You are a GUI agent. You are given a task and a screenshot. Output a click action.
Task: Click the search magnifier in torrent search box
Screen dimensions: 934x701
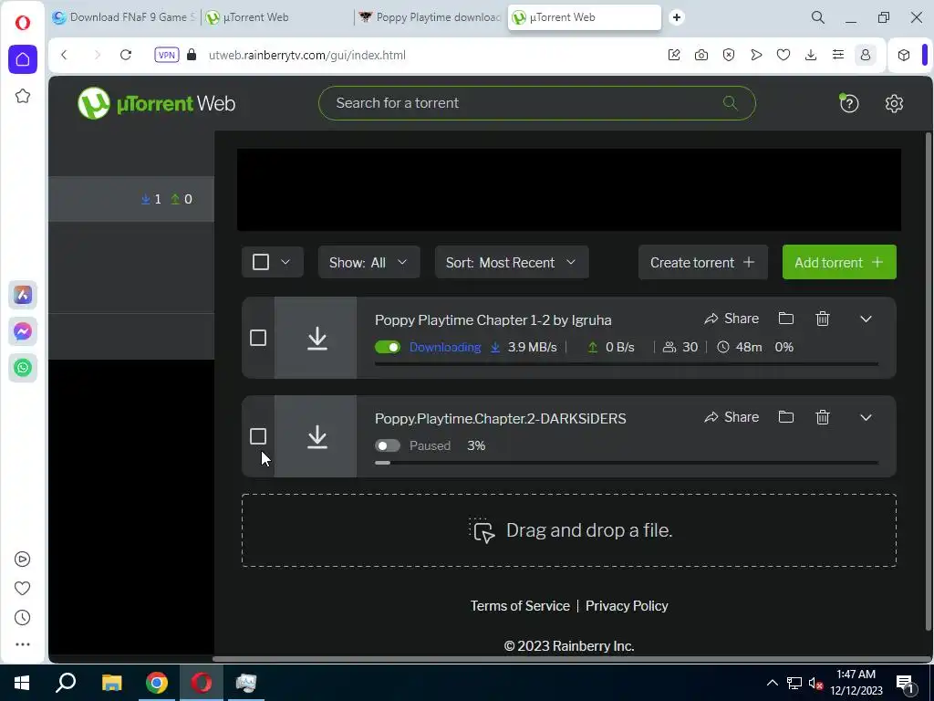click(x=731, y=102)
